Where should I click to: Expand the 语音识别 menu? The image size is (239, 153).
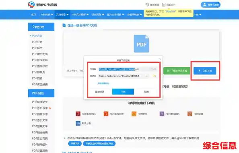(x=98, y=14)
